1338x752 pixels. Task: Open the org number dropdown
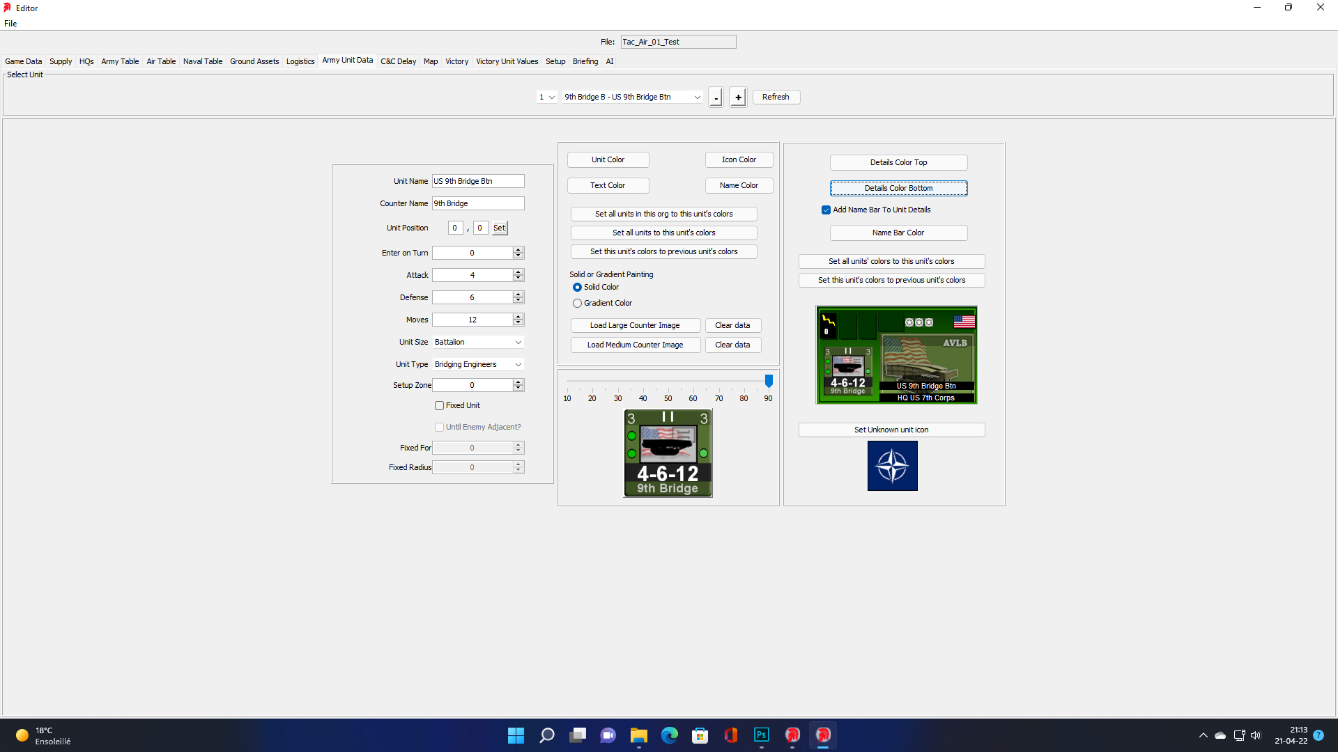click(547, 97)
